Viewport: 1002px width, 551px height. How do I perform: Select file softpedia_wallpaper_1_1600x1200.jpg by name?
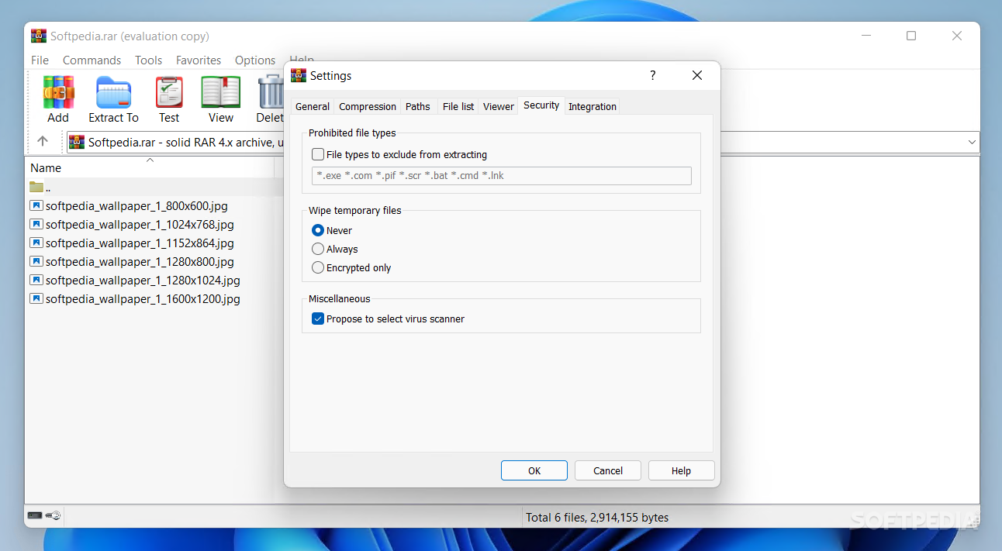(143, 298)
